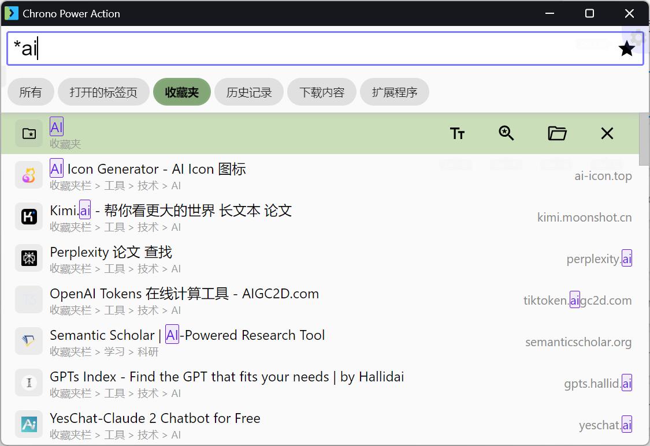The height and width of the screenshot is (446, 650).
Task: Open OpenAI Tokens 在线计算工具 bookmark
Action: [x=184, y=294]
